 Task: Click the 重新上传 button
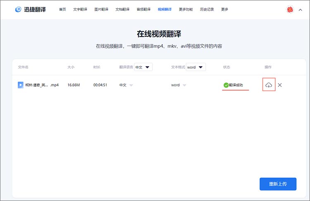[x=278, y=184]
